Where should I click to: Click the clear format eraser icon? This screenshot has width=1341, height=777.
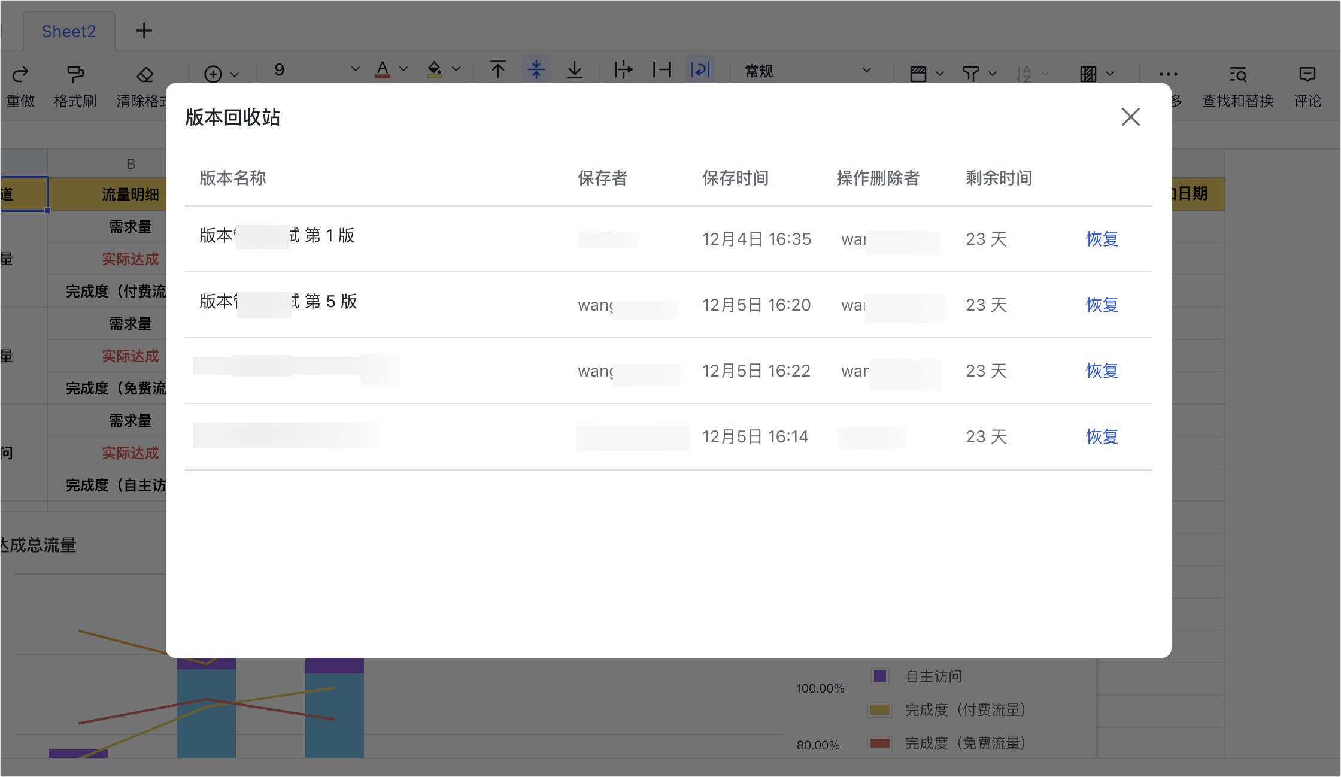(x=145, y=74)
